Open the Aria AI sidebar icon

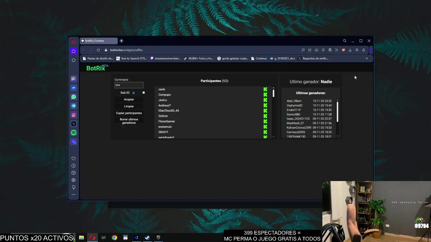(x=73, y=79)
